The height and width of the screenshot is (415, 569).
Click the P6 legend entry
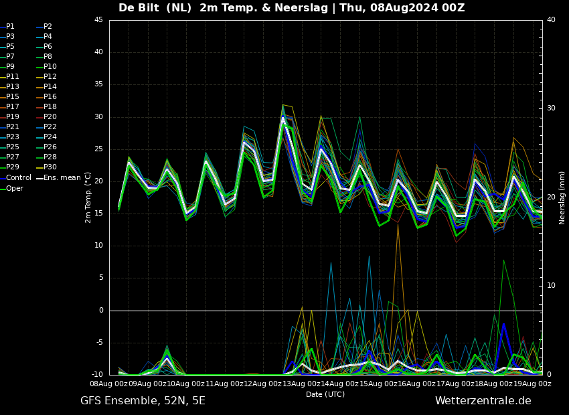pos(45,46)
